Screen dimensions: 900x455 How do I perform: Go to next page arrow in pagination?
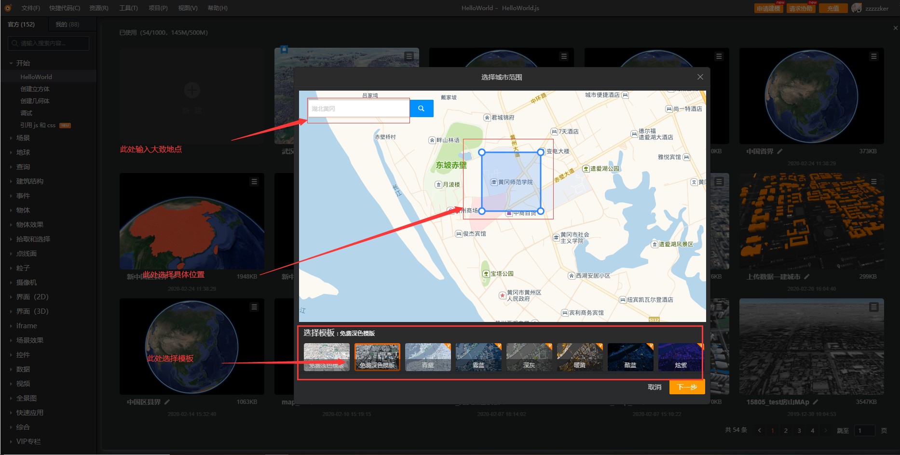pyautogui.click(x=826, y=430)
